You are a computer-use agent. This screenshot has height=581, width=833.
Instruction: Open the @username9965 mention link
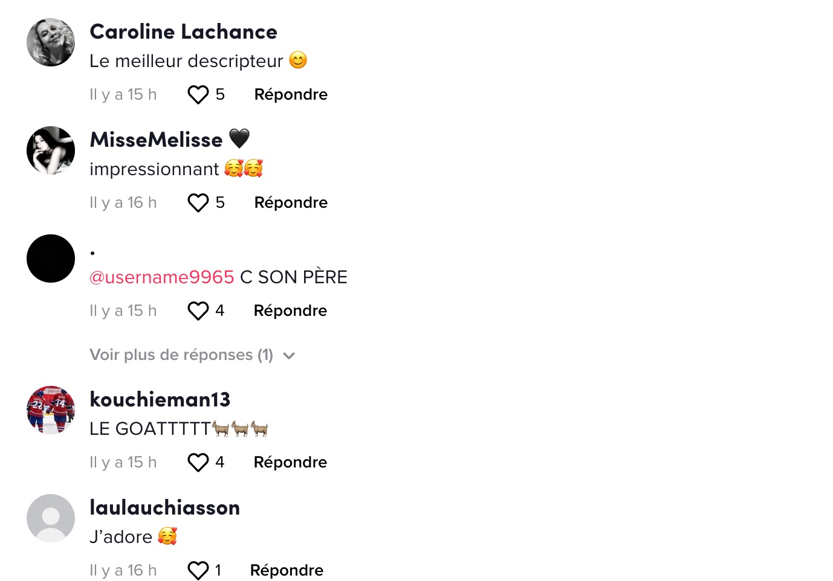(x=161, y=277)
